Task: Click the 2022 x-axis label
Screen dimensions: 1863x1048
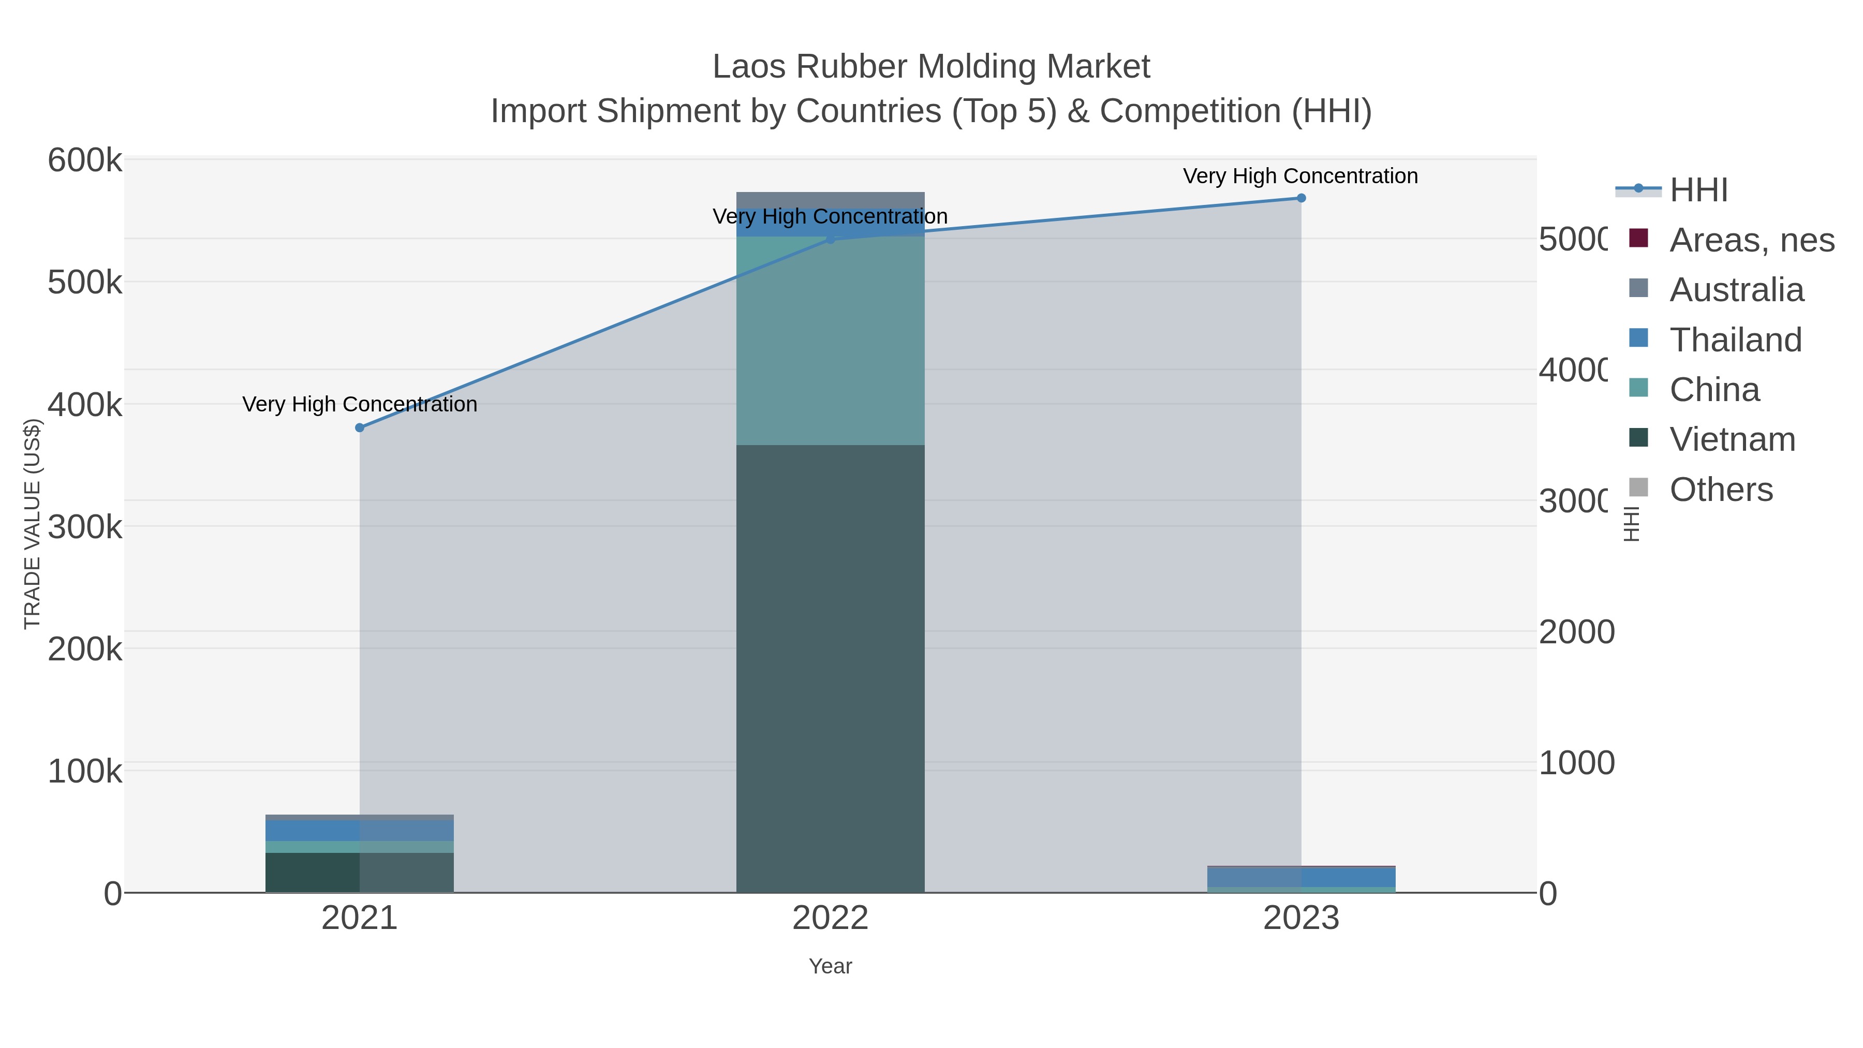Action: point(830,919)
